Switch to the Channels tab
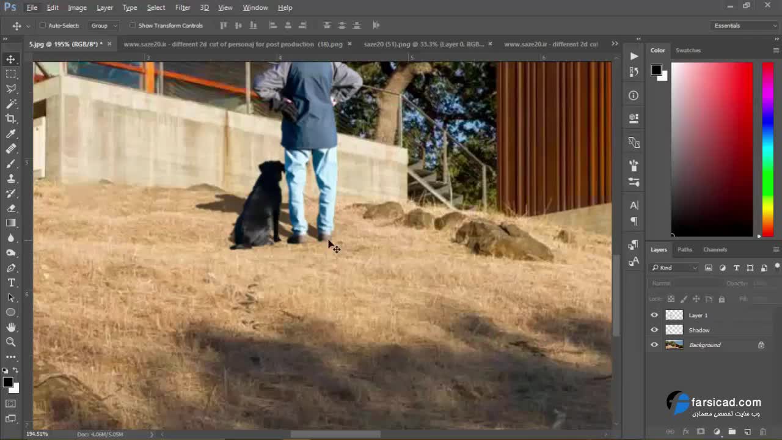The image size is (782, 440). click(715, 249)
